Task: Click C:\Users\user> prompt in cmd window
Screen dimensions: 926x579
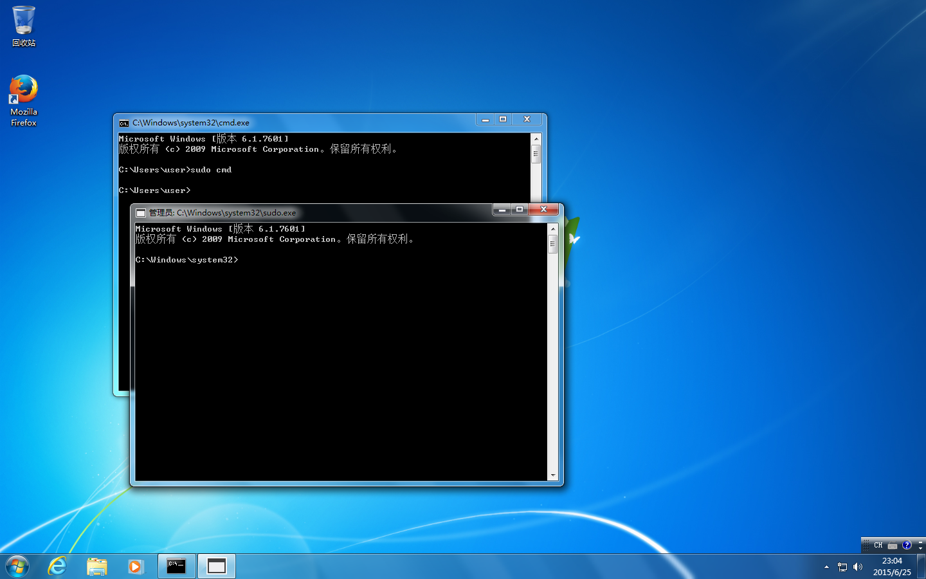Action: tap(154, 190)
